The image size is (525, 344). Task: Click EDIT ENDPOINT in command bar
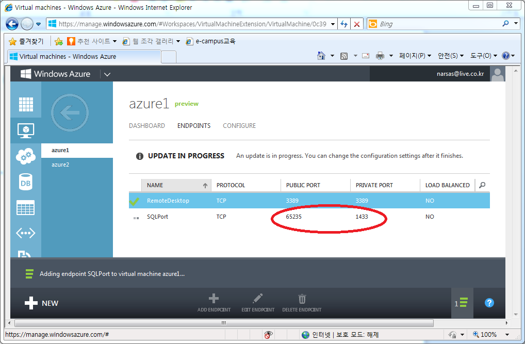[x=258, y=303]
